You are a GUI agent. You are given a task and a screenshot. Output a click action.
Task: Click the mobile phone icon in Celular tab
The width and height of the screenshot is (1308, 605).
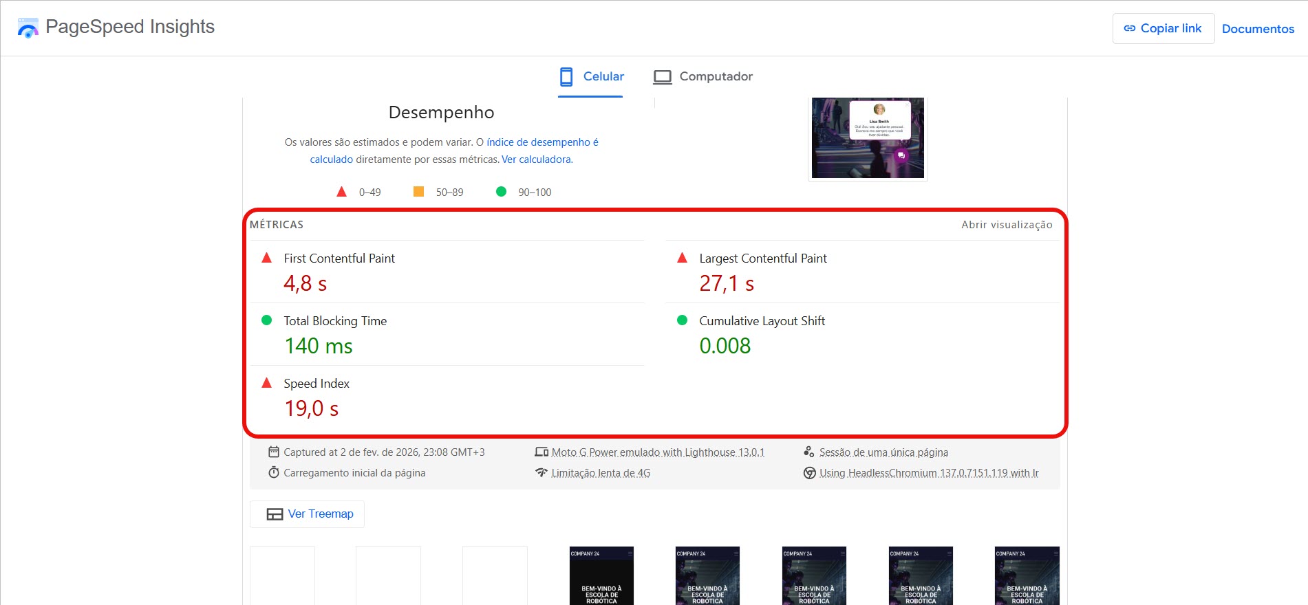pos(566,76)
